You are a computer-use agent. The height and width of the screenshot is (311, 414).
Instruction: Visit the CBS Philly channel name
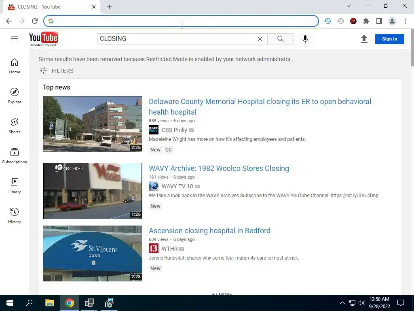click(x=174, y=130)
